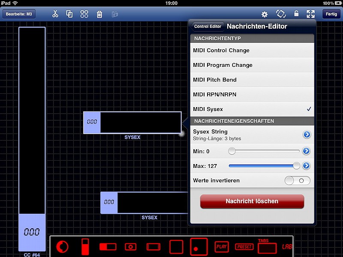This screenshot has width=343, height=257.
Task: Go back to Control Editor
Action: pos(207,27)
